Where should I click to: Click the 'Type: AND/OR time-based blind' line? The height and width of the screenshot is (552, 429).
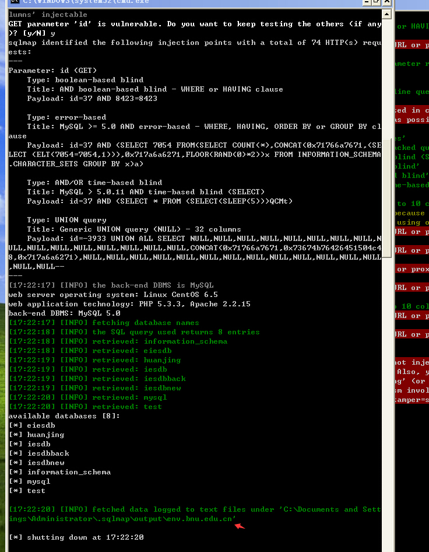tap(94, 183)
